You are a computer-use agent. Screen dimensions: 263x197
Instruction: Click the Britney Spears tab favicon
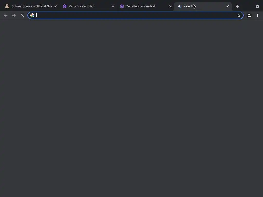(x=7, y=6)
